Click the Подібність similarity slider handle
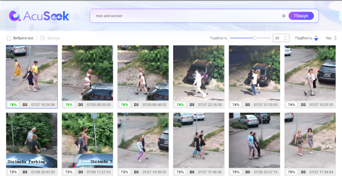 point(254,38)
